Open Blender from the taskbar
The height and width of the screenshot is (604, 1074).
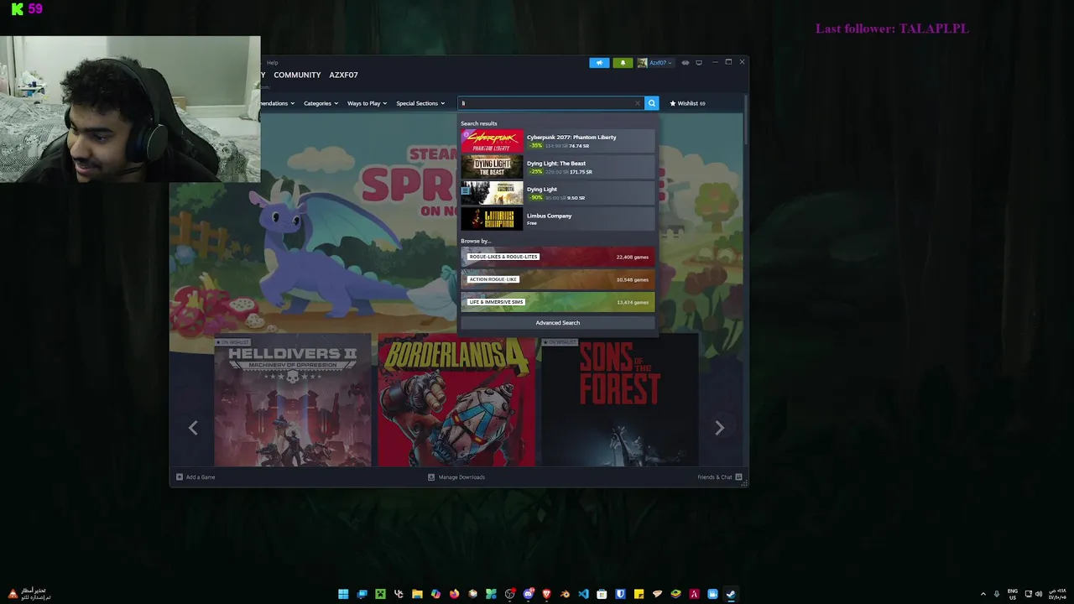coord(565,594)
